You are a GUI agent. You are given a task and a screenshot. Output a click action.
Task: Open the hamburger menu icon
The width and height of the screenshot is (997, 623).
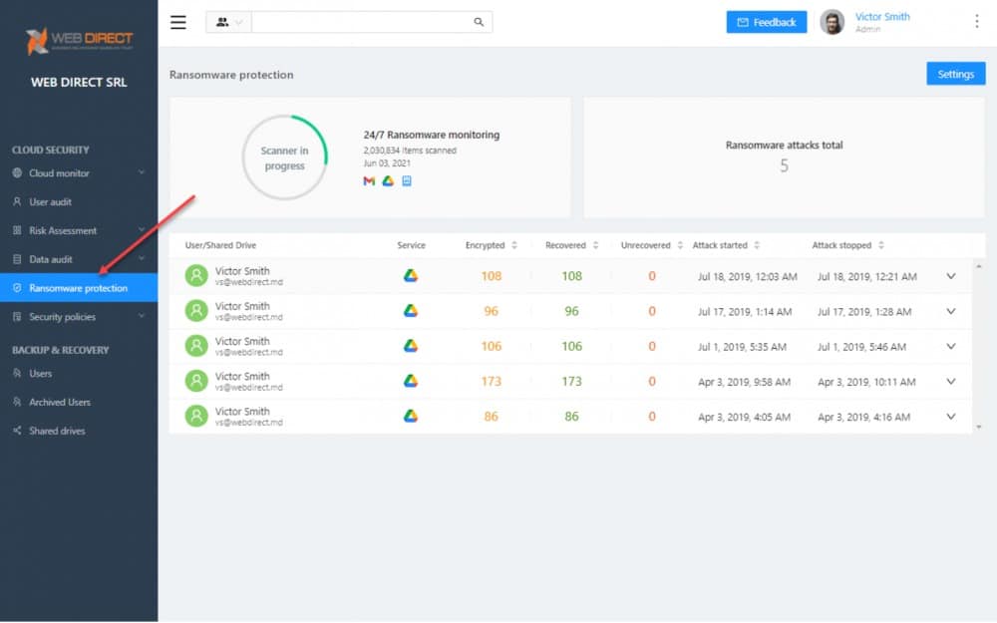coord(178,22)
